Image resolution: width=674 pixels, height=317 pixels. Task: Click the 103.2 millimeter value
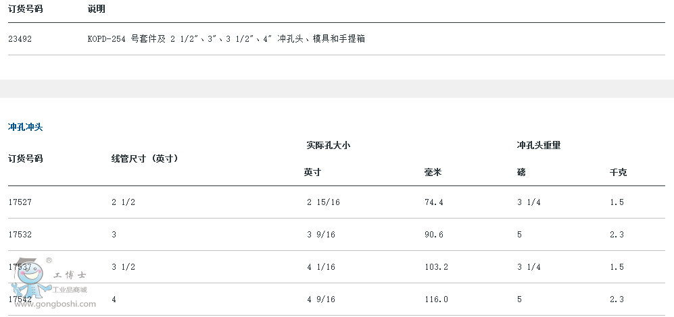coord(436,267)
